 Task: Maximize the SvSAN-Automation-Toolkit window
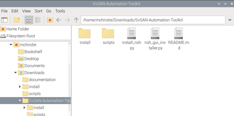225,4
